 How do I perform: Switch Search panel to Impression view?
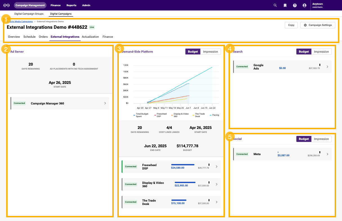[321, 52]
